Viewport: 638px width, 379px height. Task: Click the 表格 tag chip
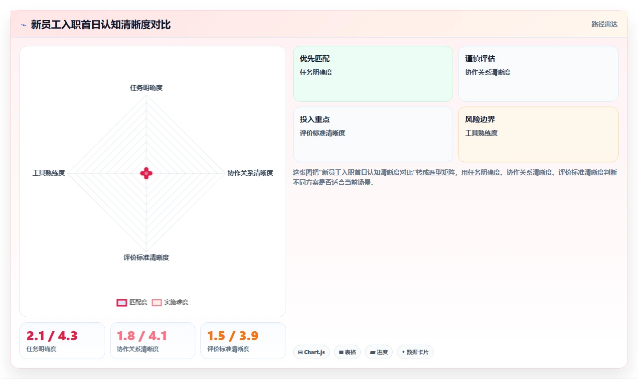pos(347,352)
